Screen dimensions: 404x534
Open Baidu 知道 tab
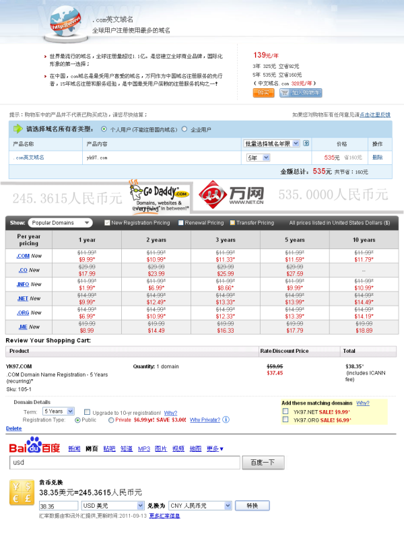pyautogui.click(x=127, y=449)
